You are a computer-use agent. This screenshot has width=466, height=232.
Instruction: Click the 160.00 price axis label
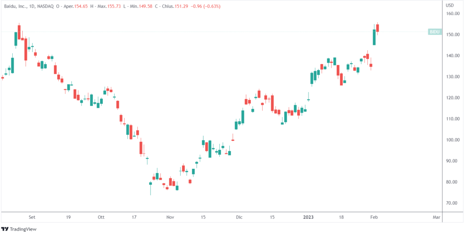[452, 14]
